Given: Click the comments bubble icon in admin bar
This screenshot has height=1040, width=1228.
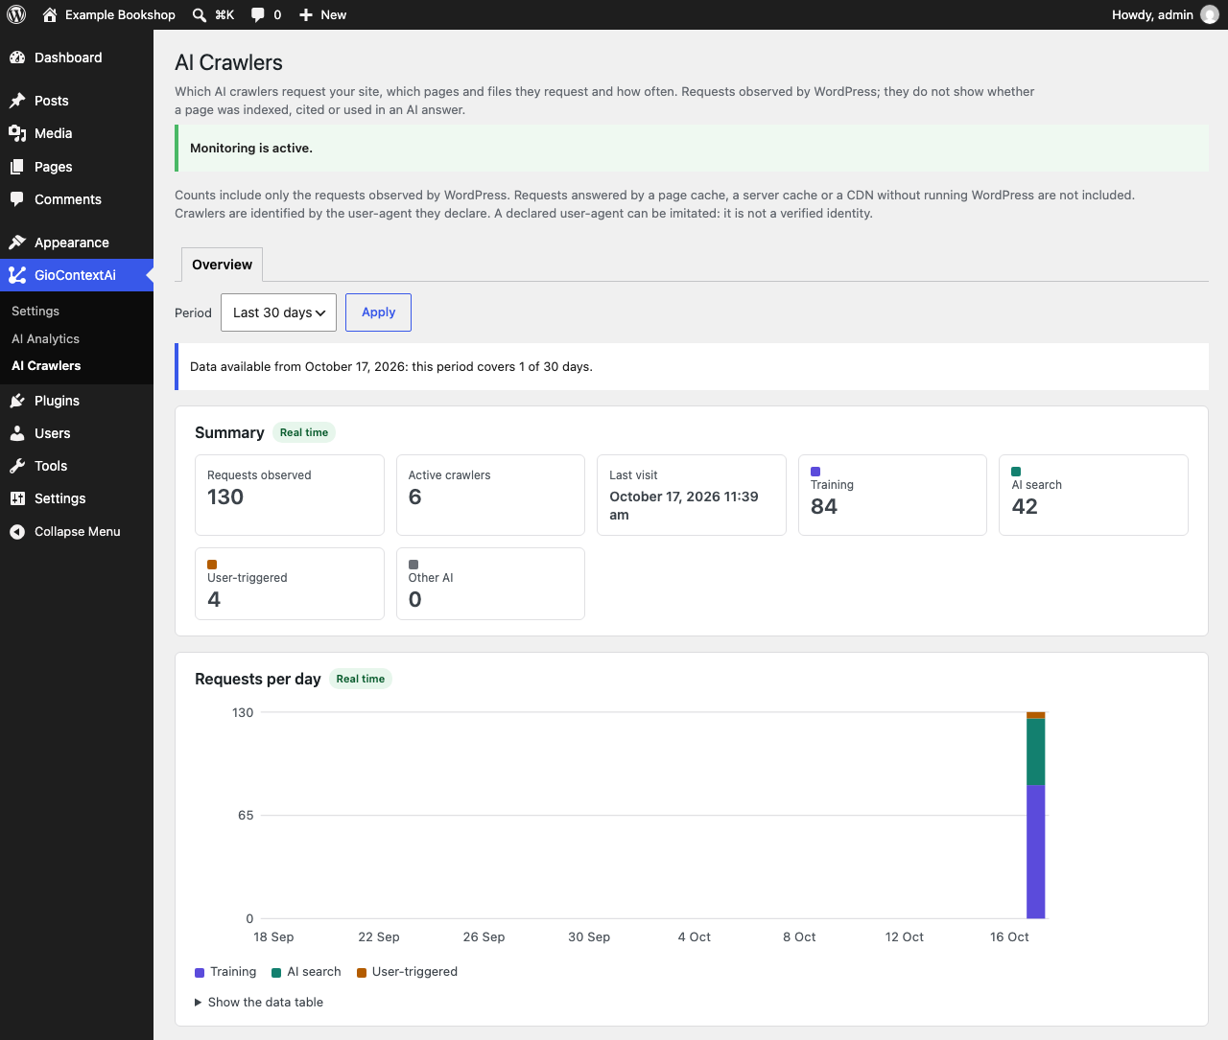Looking at the screenshot, I should click(258, 15).
